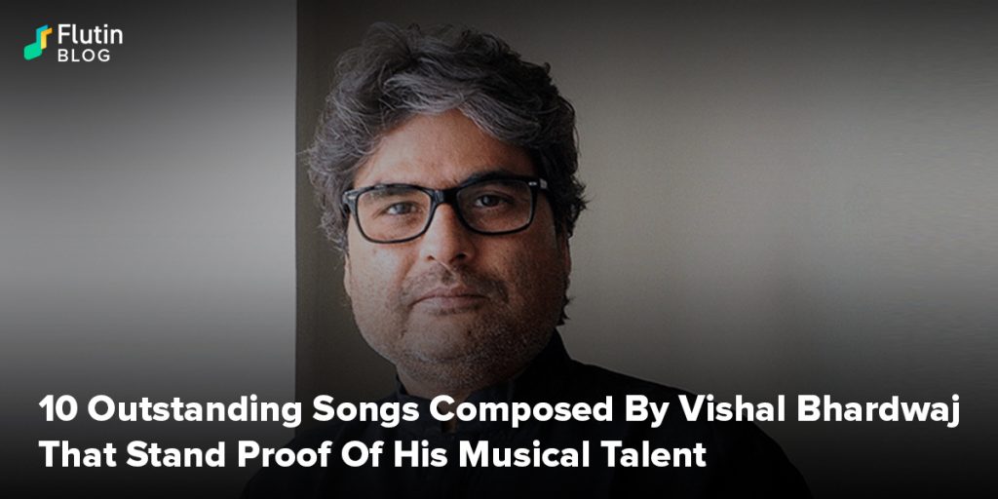Open the article headline starting with 10 Outstanding Songs
The width and height of the screenshot is (998, 499).
pyautogui.click(x=499, y=432)
